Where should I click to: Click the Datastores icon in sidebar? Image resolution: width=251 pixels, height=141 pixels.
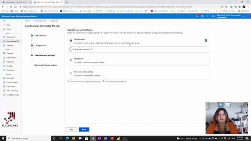click(4, 86)
